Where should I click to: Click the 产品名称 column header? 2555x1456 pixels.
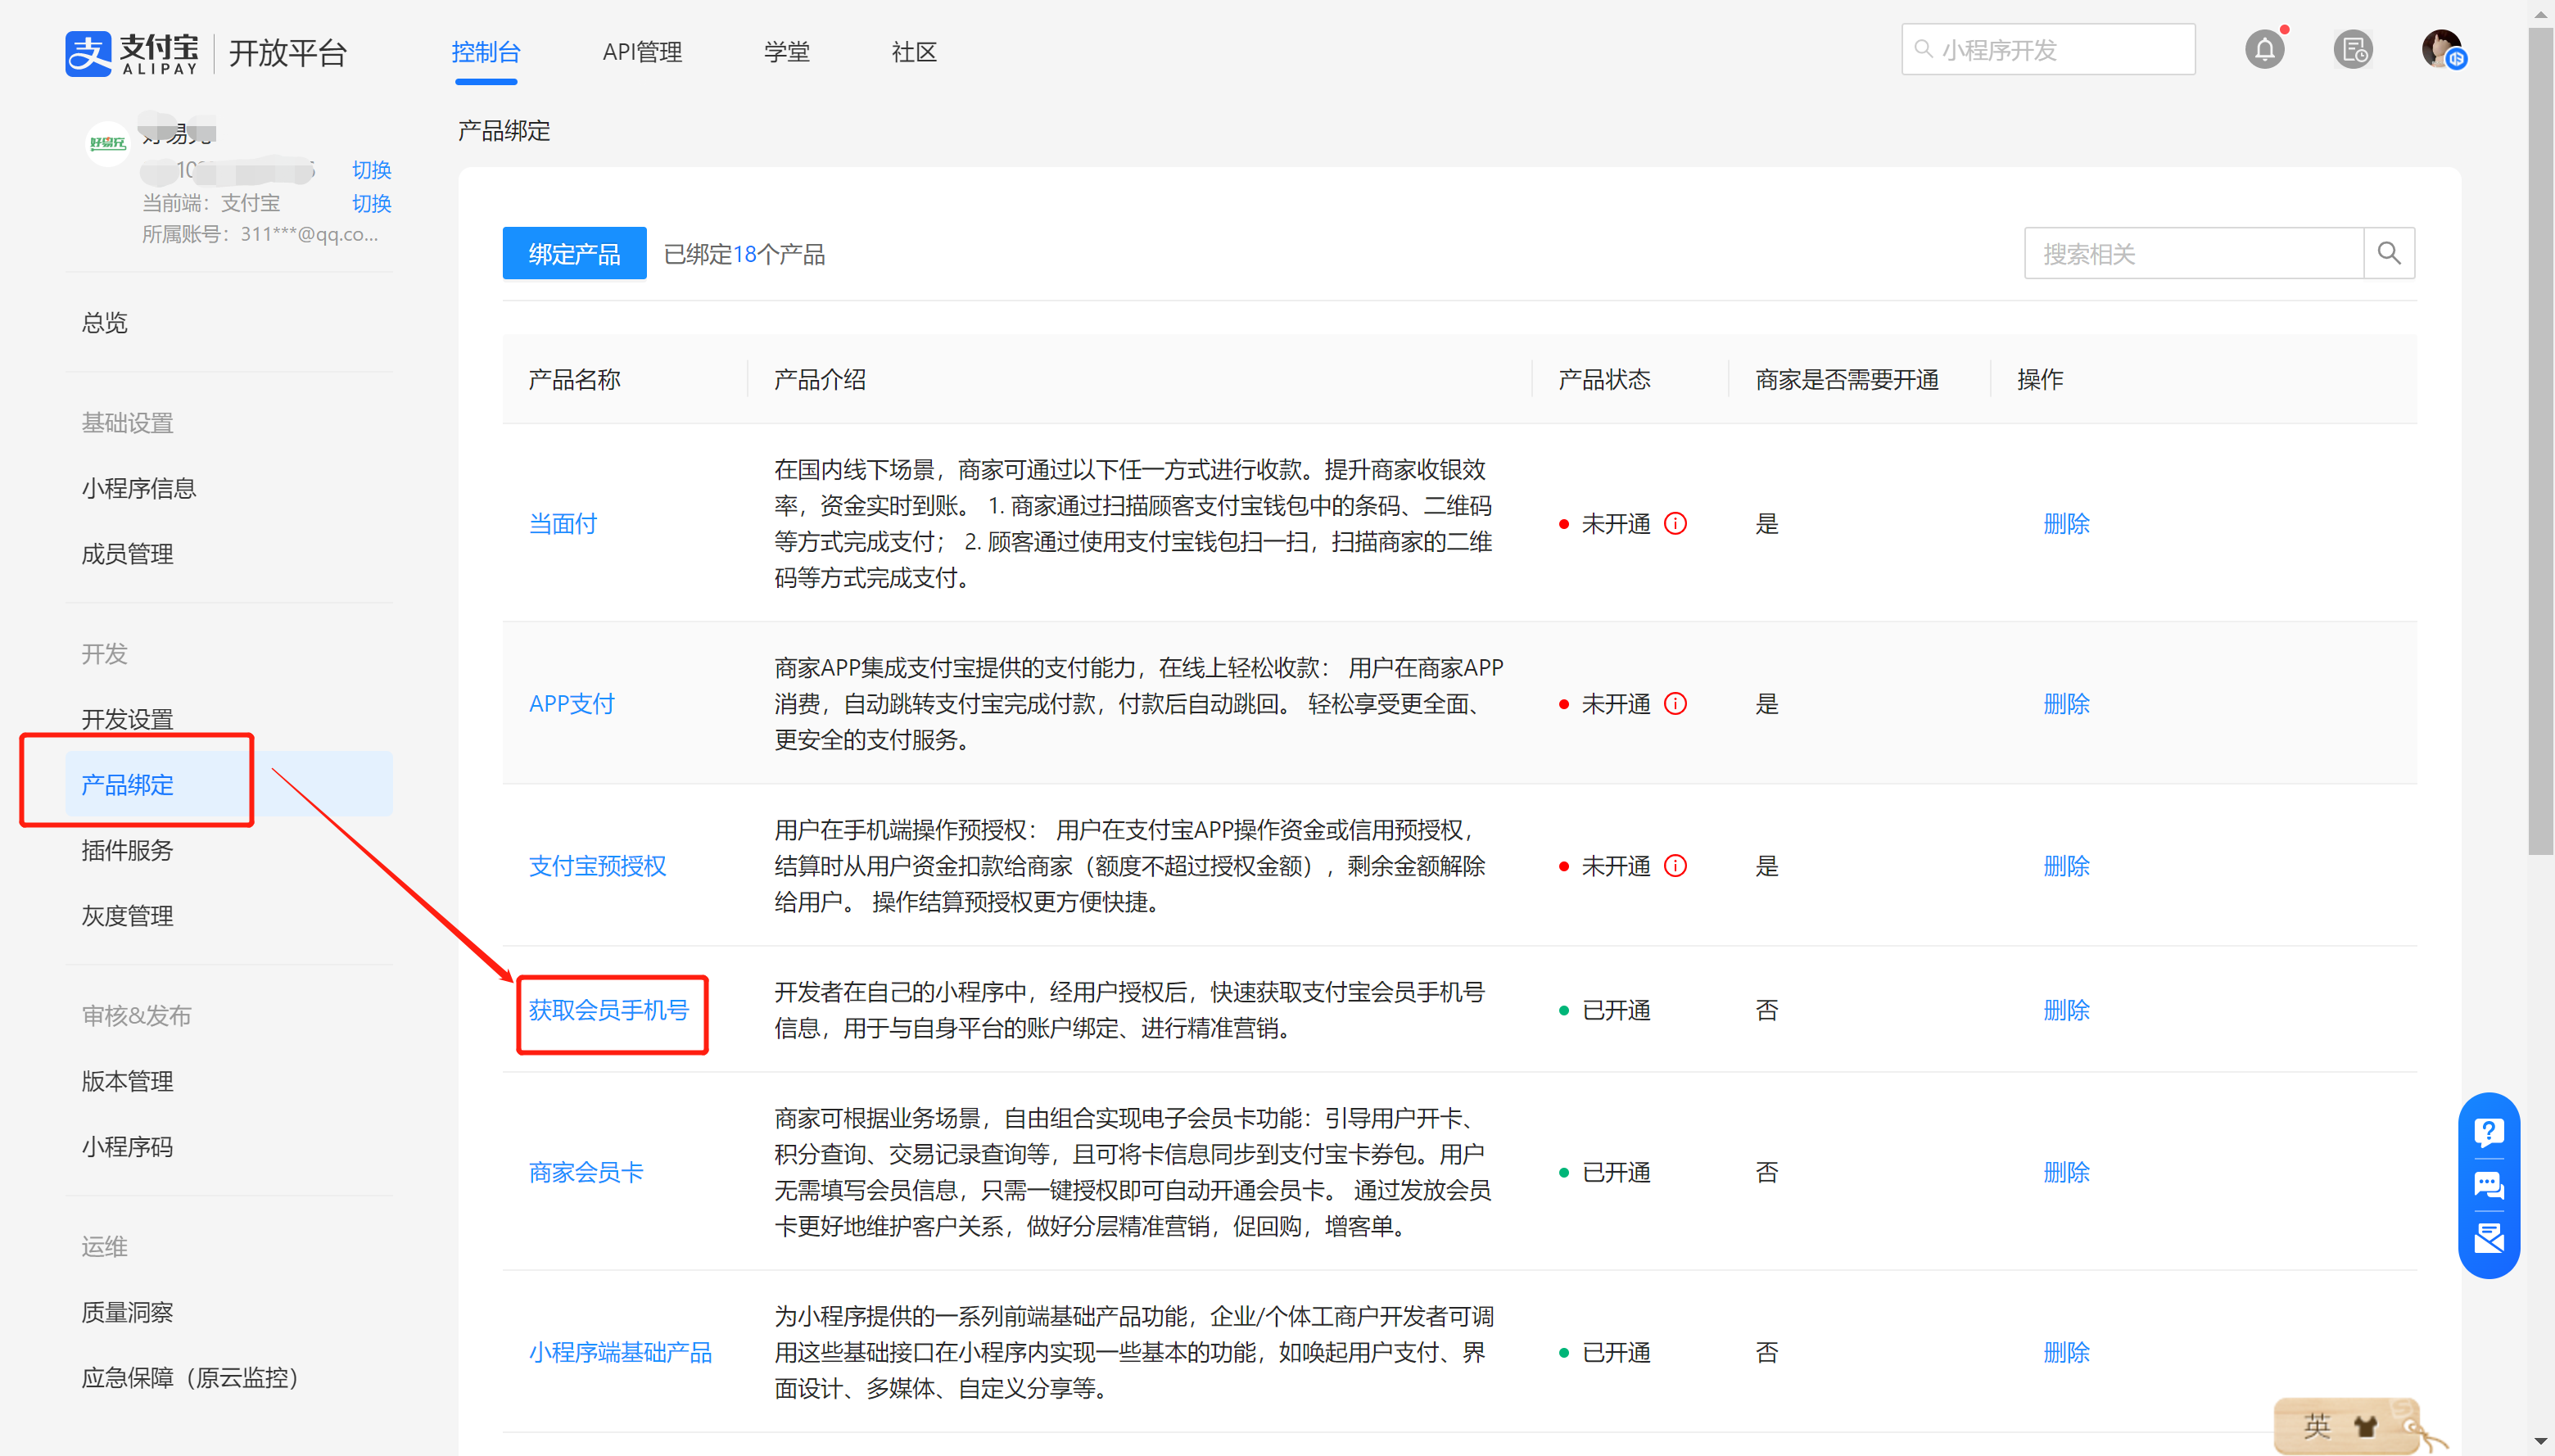click(x=574, y=379)
